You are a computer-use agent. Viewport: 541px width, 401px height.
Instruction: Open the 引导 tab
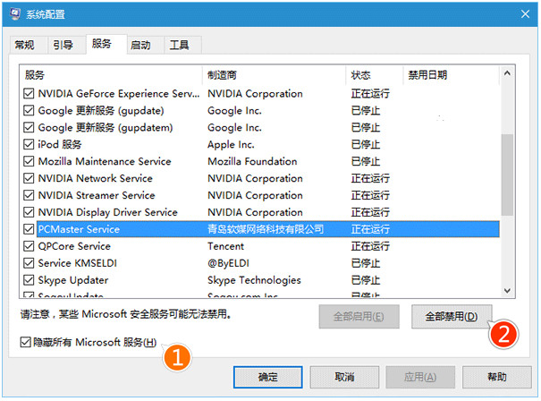[x=63, y=45]
